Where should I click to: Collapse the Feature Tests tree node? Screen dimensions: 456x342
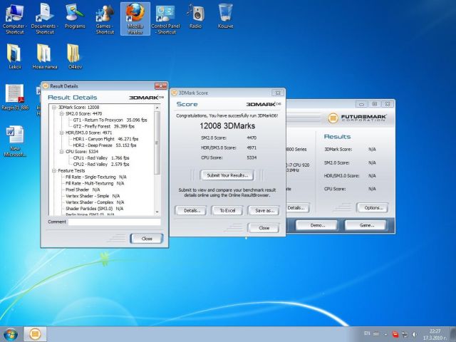pyautogui.click(x=54, y=171)
